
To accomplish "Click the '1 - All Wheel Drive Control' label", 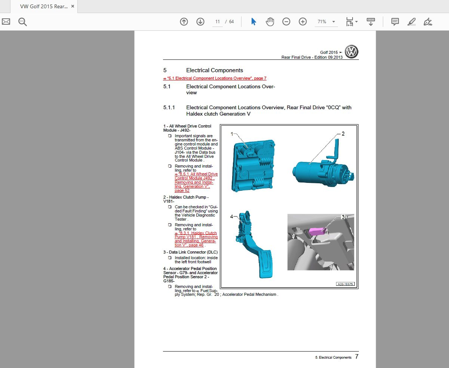I will coord(187,128).
